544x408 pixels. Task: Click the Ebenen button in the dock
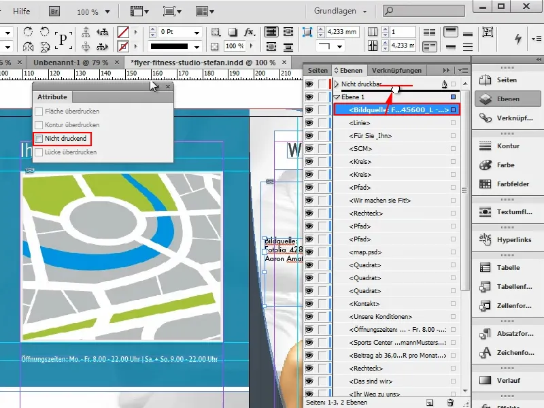(507, 99)
